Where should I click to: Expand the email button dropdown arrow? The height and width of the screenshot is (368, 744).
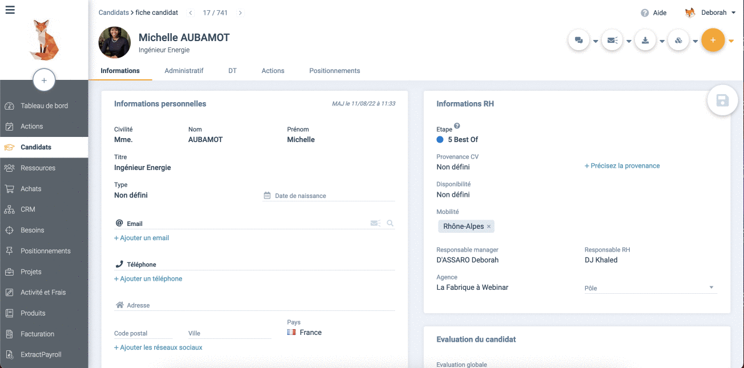(x=629, y=41)
